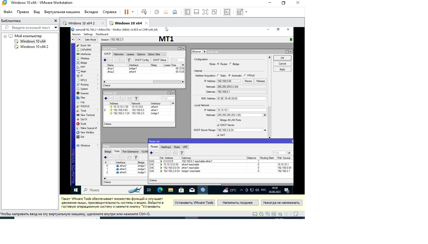Click the DHCP Config button
This screenshot has width=428, height=244.
click(x=142, y=60)
